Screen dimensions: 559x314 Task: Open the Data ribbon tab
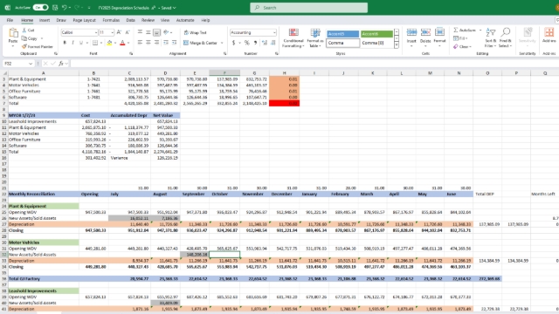(130, 20)
